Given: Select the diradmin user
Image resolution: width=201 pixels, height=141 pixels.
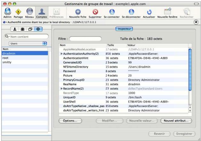Looking at the screenshot, I should coord(25,53).
